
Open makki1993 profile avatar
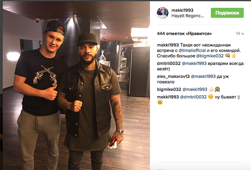tap(162, 13)
